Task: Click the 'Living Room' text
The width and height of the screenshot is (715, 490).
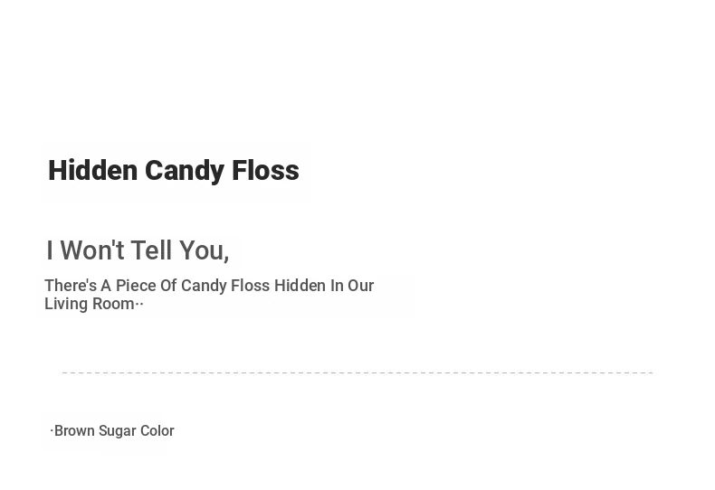Action: 90,304
